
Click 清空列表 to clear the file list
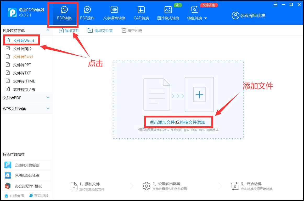132,30
